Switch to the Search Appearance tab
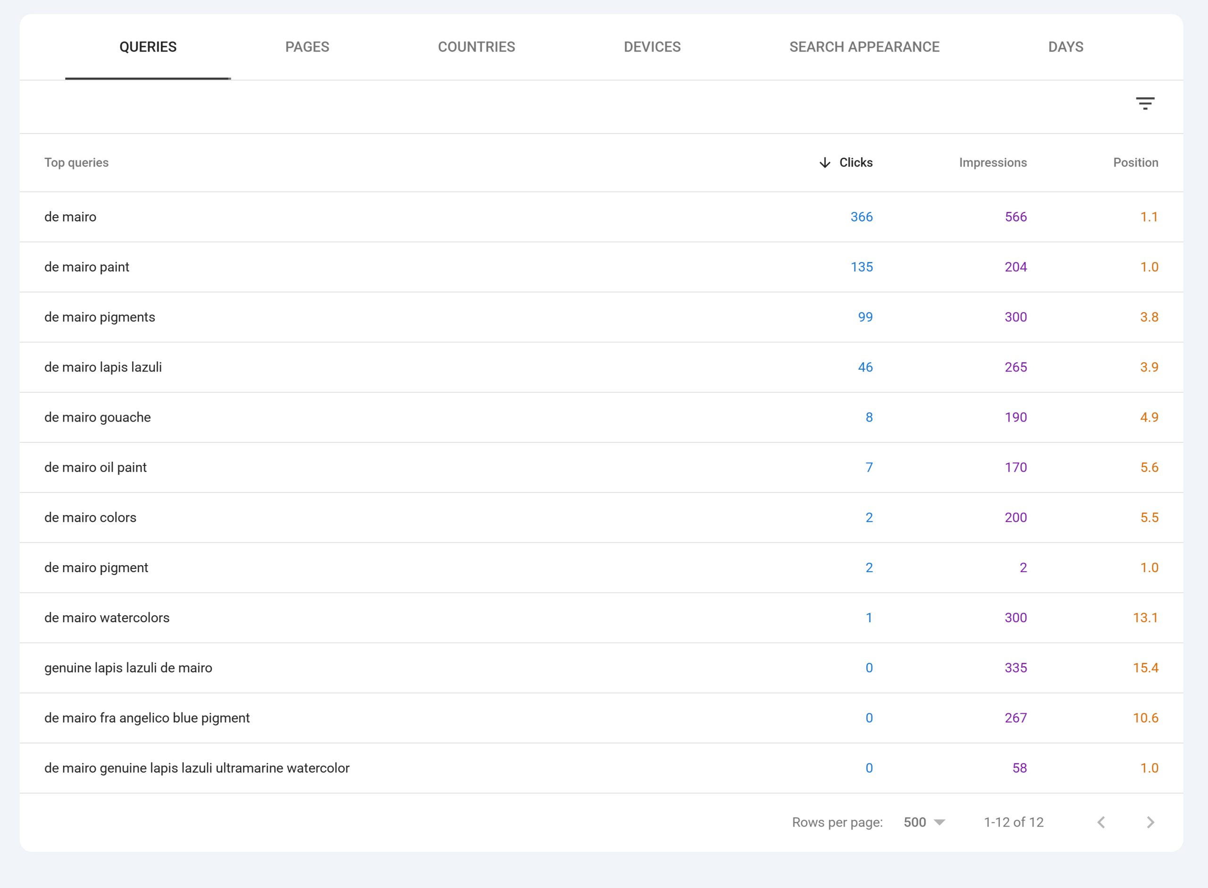This screenshot has width=1208, height=888. (864, 47)
